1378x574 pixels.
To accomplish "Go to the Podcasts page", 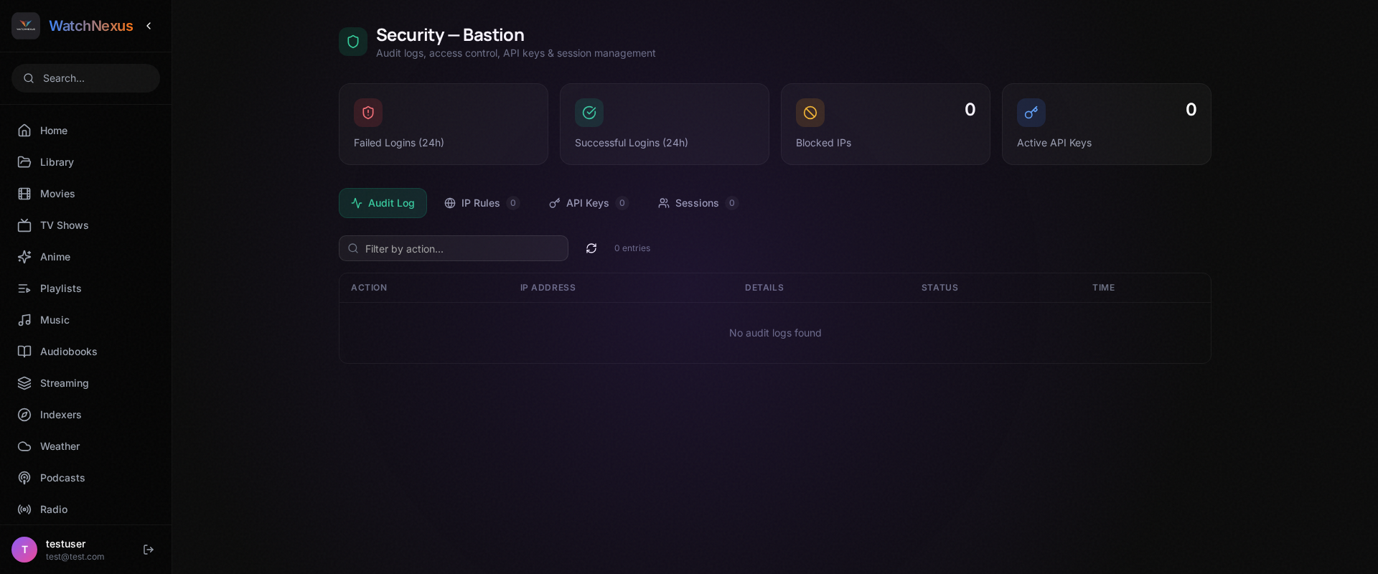I will point(62,478).
